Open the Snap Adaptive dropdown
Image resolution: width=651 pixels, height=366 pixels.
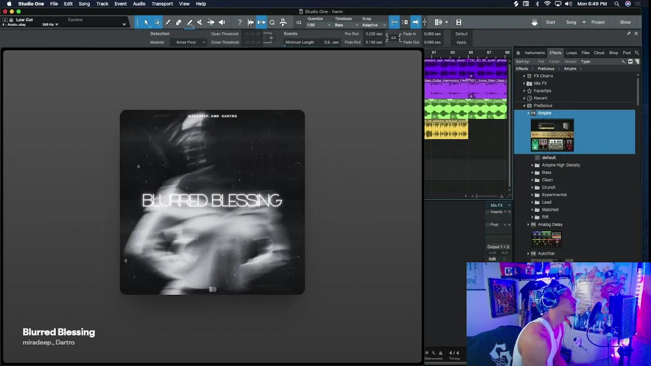[x=373, y=25]
